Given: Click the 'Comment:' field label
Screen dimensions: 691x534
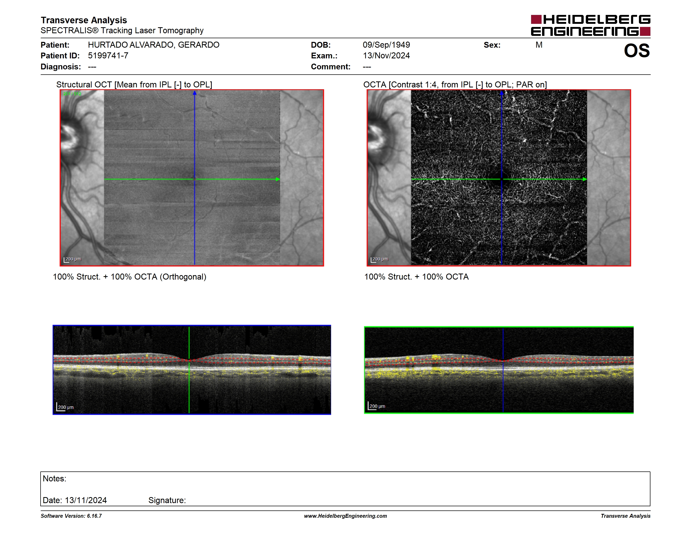Looking at the screenshot, I should point(331,67).
